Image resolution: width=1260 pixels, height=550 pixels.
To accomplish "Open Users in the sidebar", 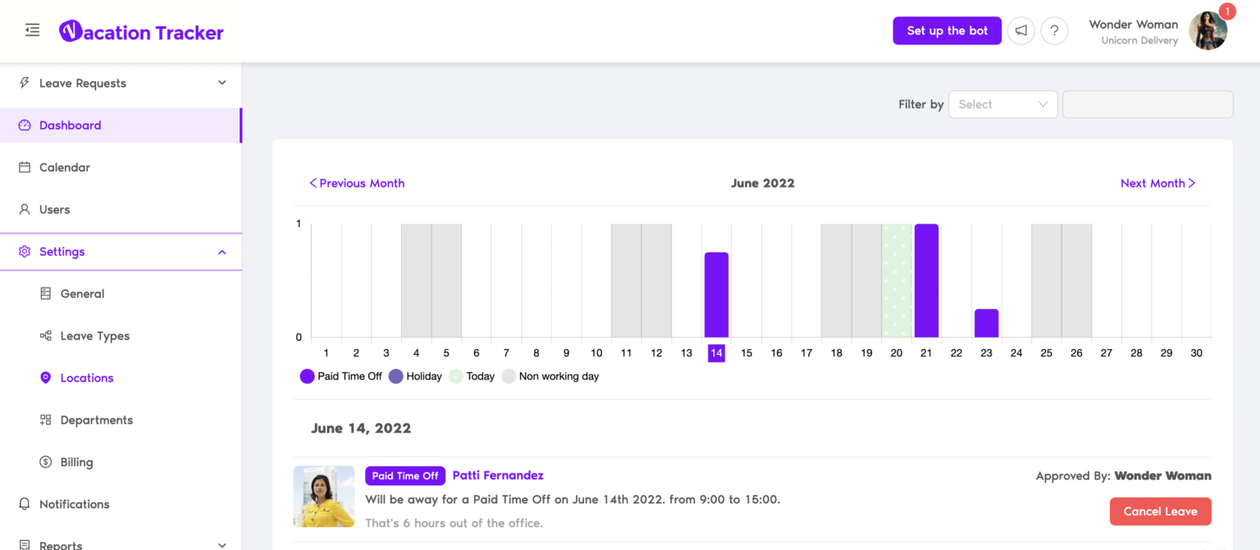I will click(121, 209).
